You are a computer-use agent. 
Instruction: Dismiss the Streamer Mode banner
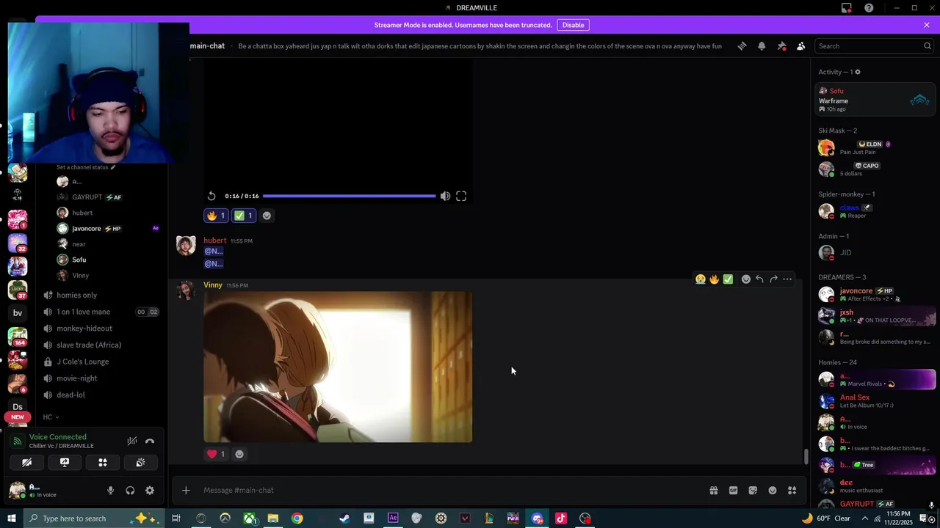coord(927,25)
